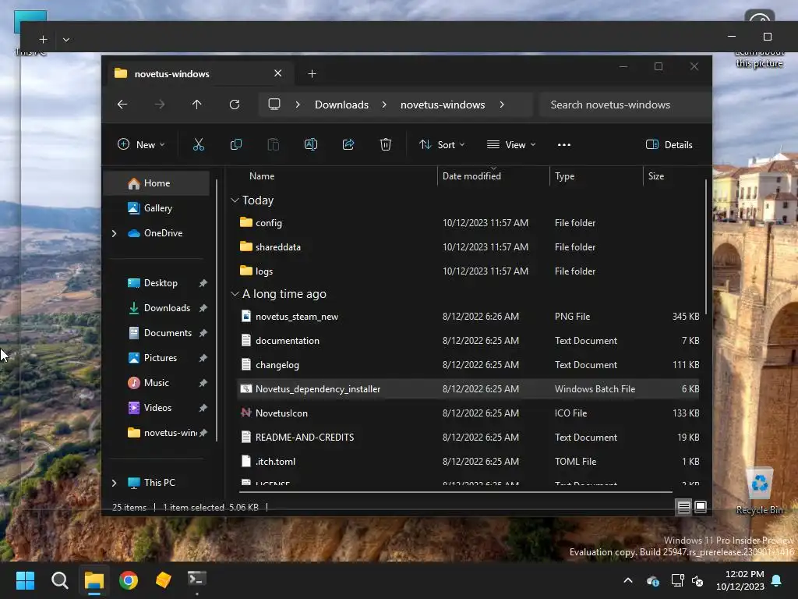This screenshot has height=599, width=798.
Task: Click the Terminal icon on taskbar
Action: pyautogui.click(x=197, y=580)
